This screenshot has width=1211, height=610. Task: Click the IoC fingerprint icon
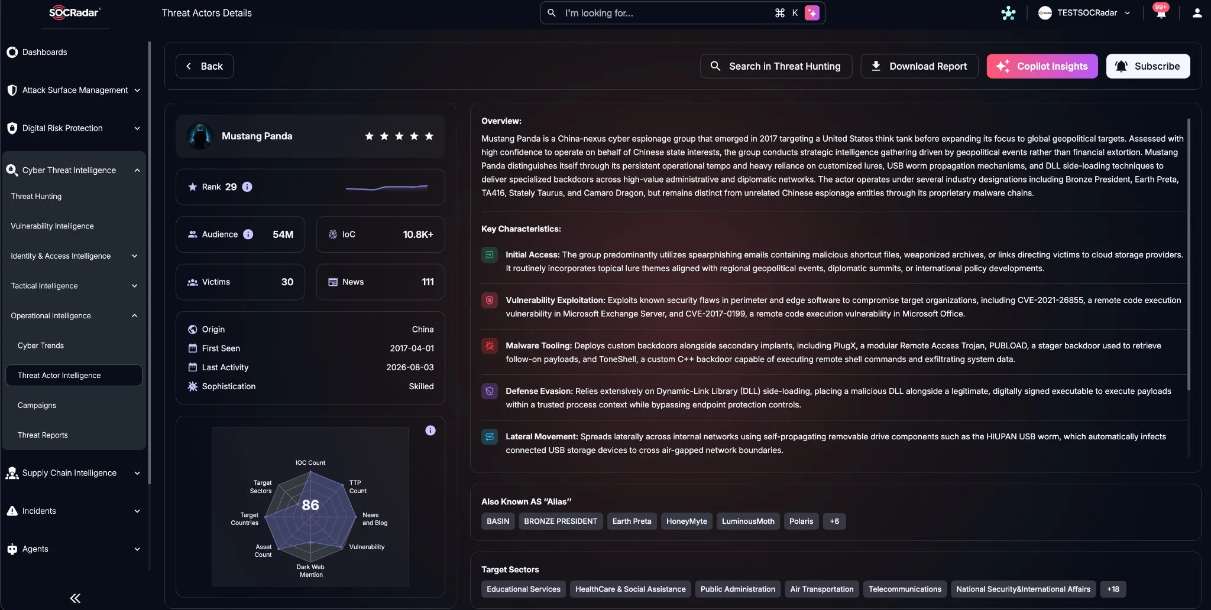pos(333,234)
